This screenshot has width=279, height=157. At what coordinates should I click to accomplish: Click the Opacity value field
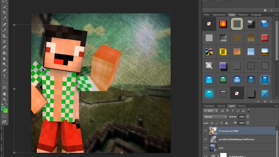(242, 117)
